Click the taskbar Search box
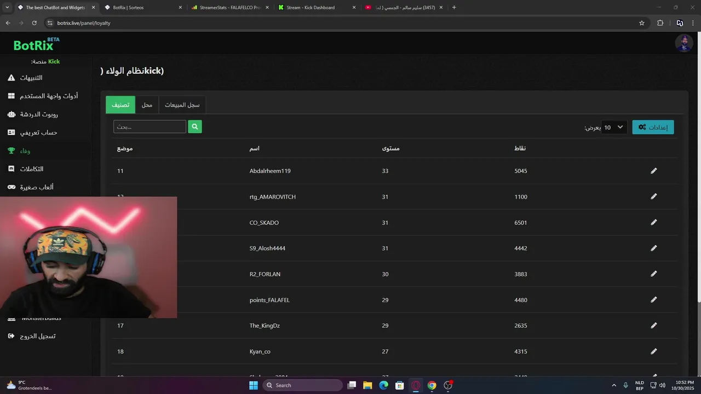 (x=303, y=385)
